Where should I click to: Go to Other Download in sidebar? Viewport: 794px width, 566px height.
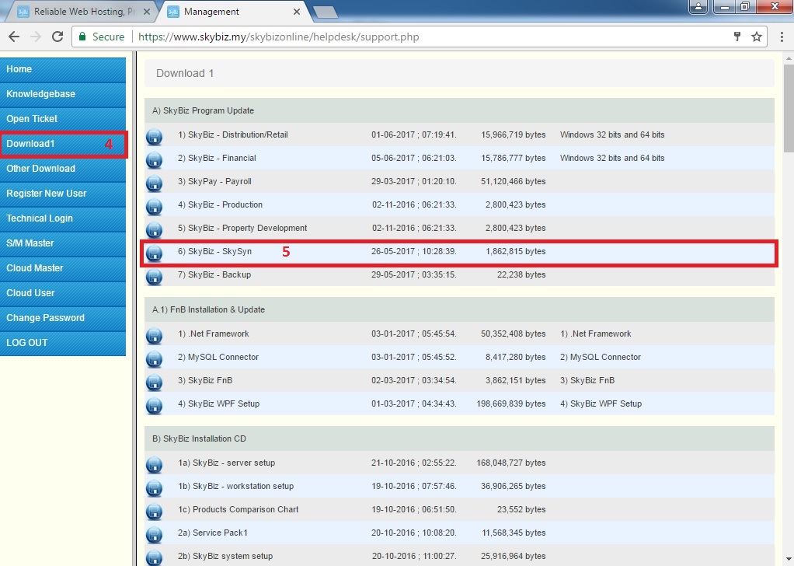62,169
